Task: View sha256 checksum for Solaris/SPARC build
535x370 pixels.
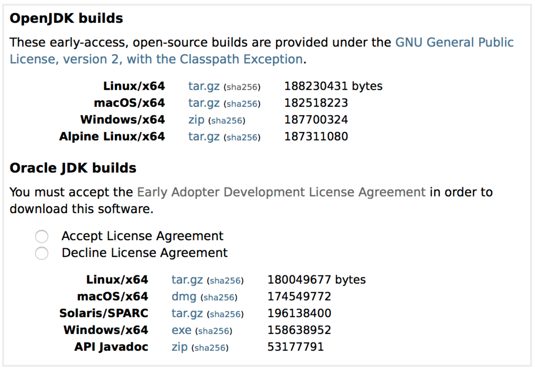Action: pyautogui.click(x=226, y=314)
